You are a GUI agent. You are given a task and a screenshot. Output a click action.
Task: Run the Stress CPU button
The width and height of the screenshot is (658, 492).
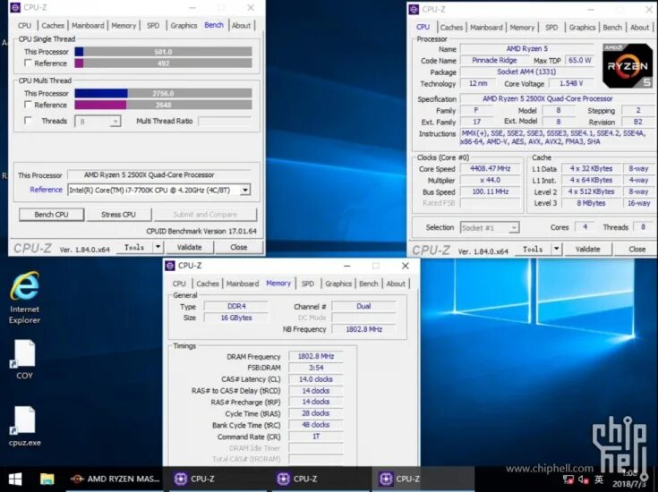(118, 215)
